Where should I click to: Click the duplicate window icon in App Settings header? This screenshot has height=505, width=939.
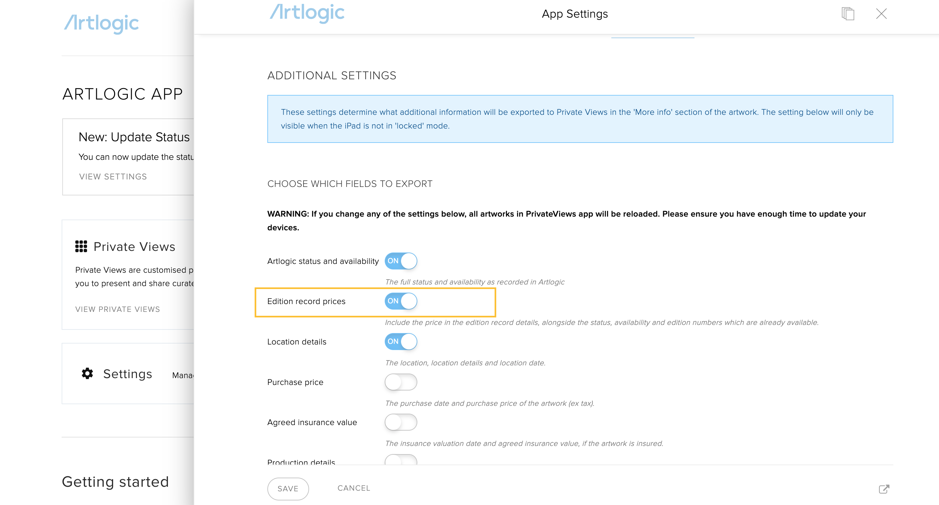848,14
